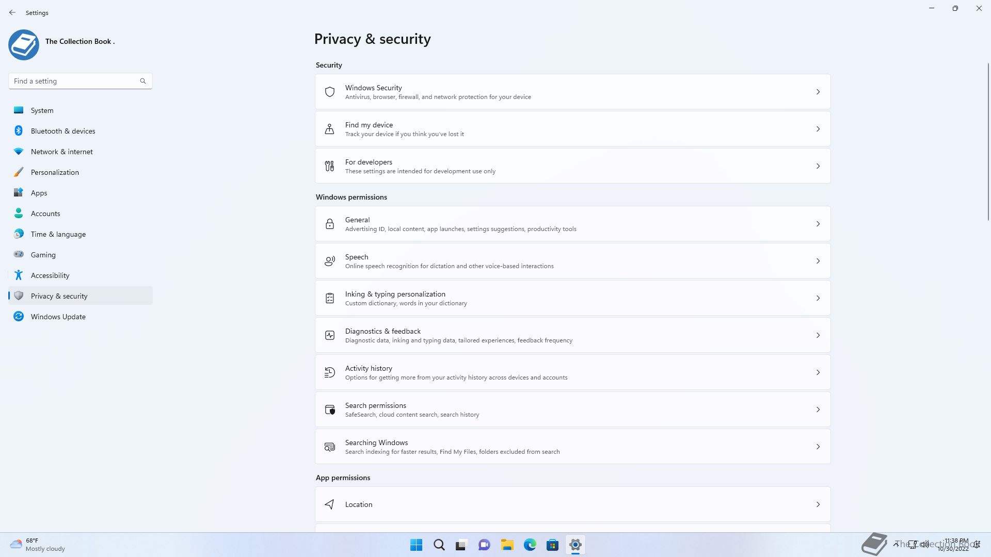Click the Network wifi icon in sidebar

[19, 151]
